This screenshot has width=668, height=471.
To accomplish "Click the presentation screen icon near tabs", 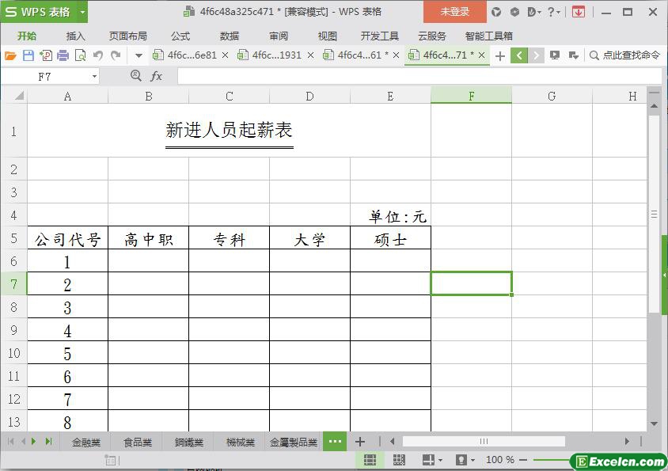I will pyautogui.click(x=555, y=55).
